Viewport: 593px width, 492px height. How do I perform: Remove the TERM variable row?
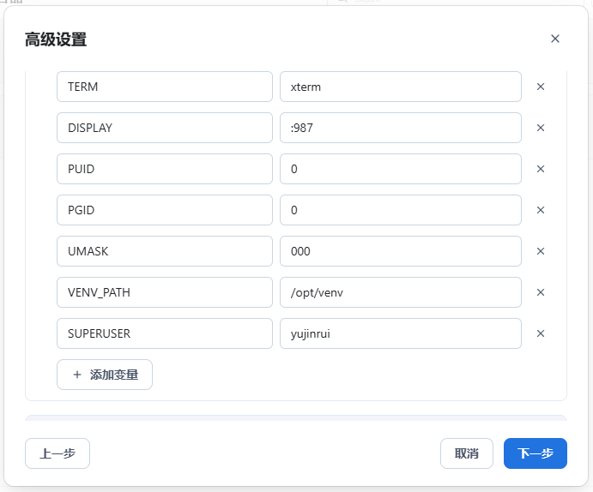point(541,87)
